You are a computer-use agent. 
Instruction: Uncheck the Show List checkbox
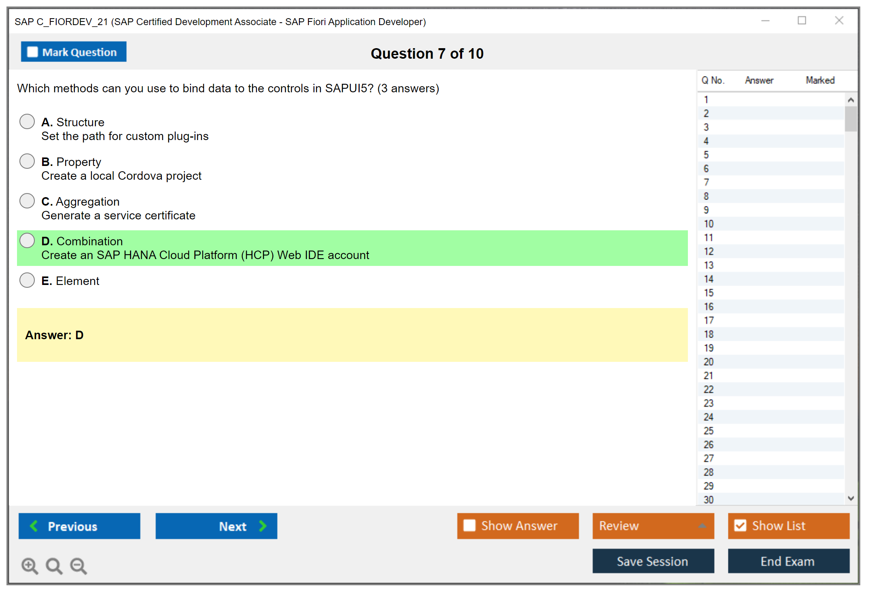coord(740,525)
